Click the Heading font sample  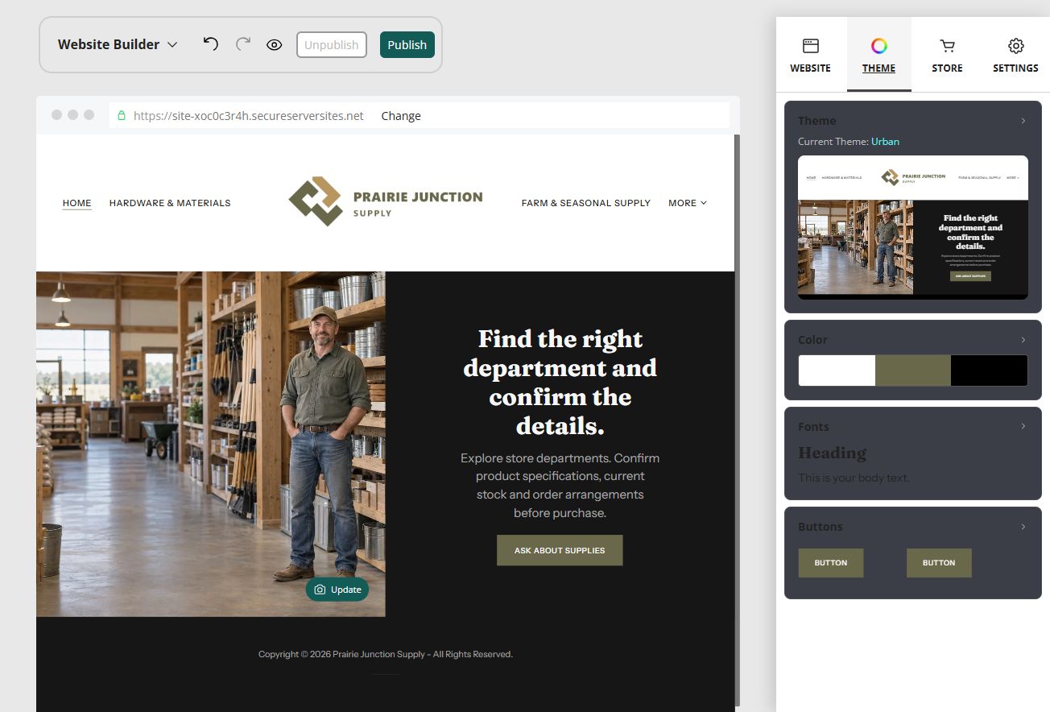point(832,453)
